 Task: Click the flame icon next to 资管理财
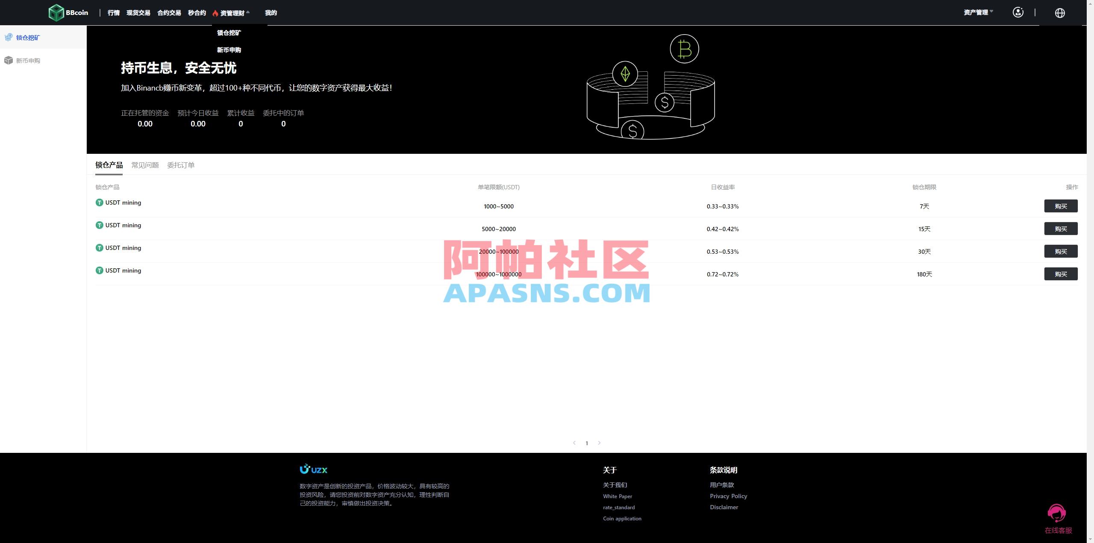point(215,12)
